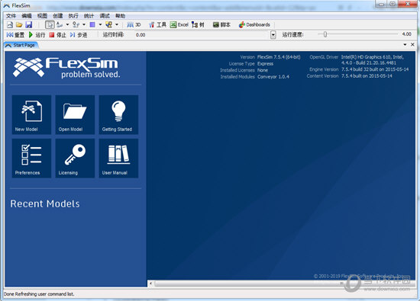Open the 视图 menu
The image size is (420, 301).
(42, 16)
